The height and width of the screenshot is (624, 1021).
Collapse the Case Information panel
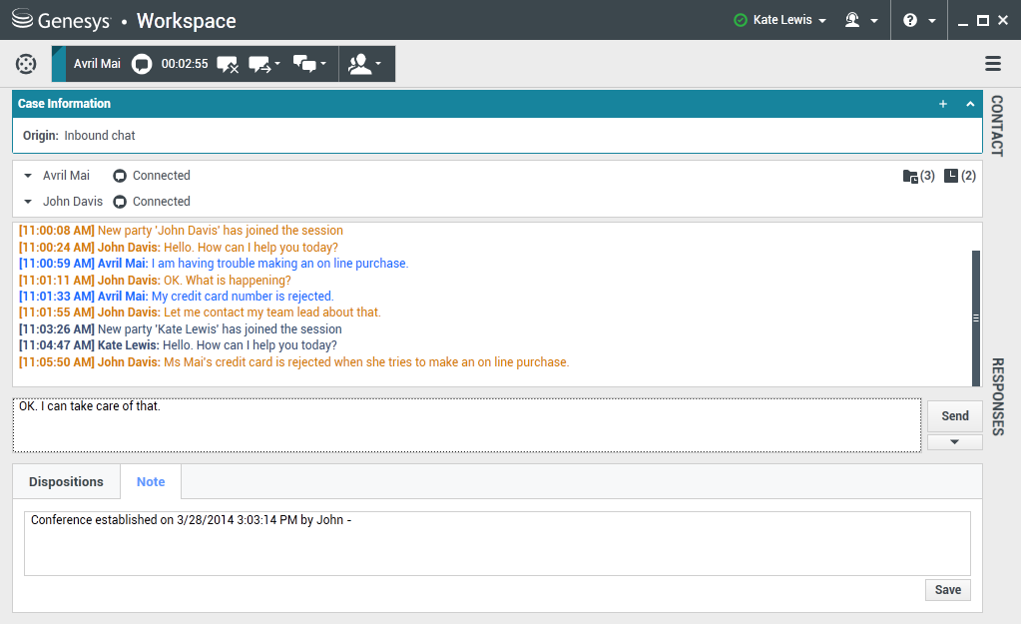click(x=970, y=104)
